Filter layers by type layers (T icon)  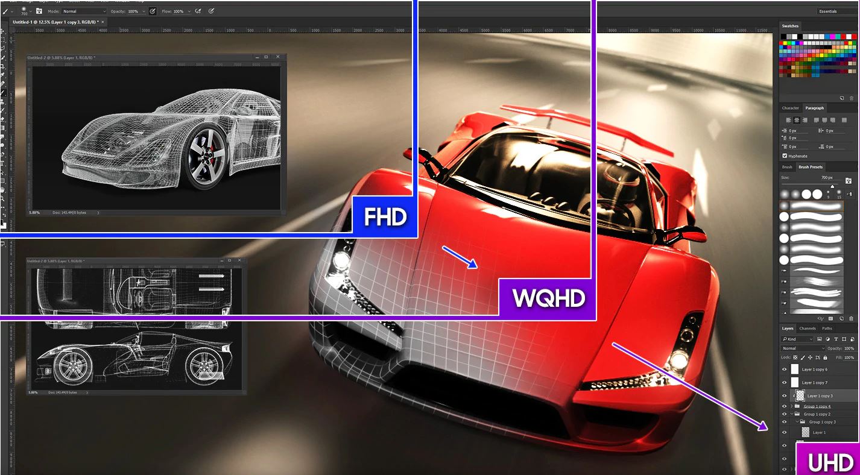pos(836,339)
